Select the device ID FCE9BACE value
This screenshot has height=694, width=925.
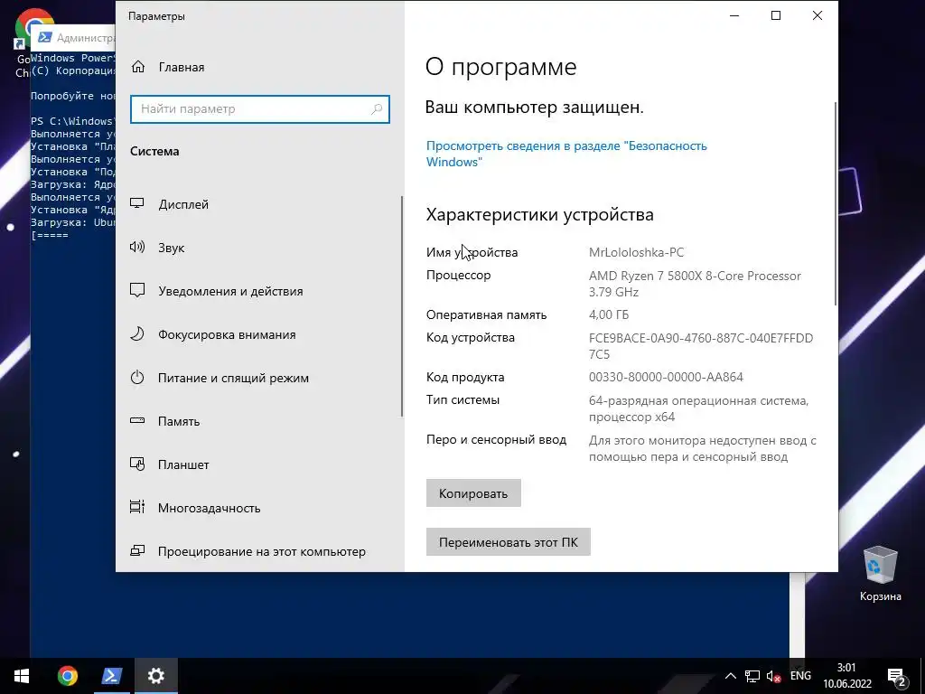[x=700, y=346]
